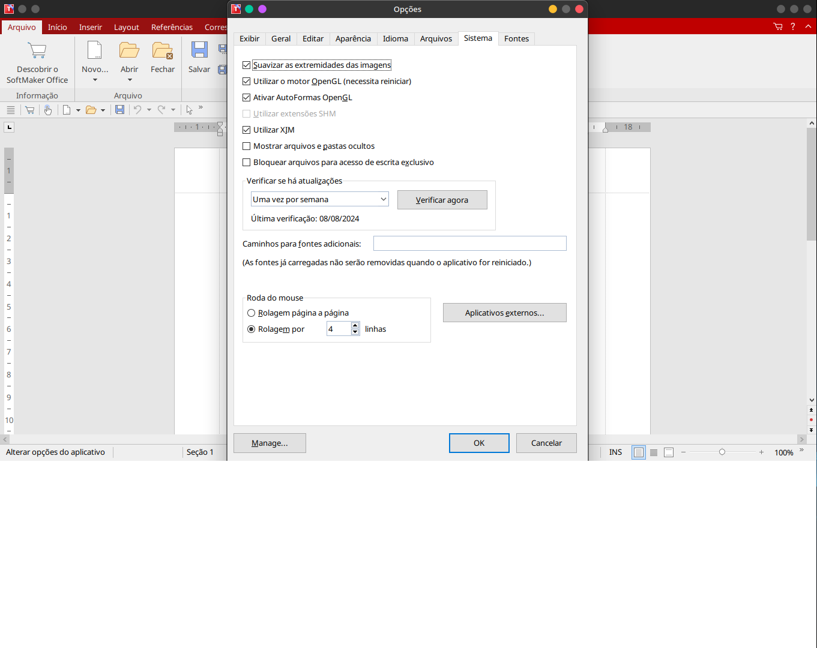Click the shopping cart icon in red title bar
Image resolution: width=817 pixels, height=648 pixels.
778,26
